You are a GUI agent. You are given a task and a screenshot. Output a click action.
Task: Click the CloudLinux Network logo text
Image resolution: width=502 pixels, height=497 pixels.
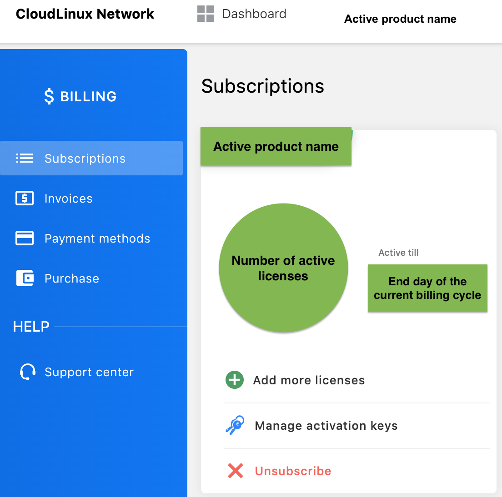(85, 14)
